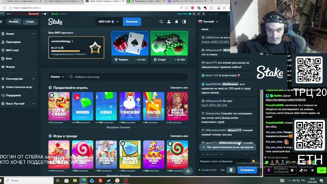Click the extension refresh icon in overlay bar
This screenshot has height=184, width=327.
click(194, 14)
